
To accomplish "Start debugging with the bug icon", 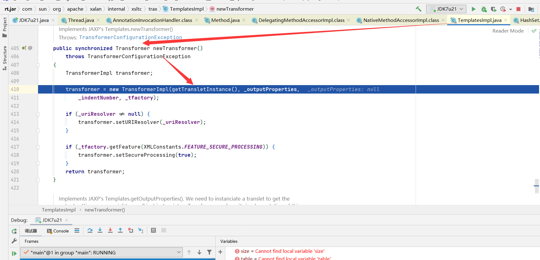I will tap(484, 9).
